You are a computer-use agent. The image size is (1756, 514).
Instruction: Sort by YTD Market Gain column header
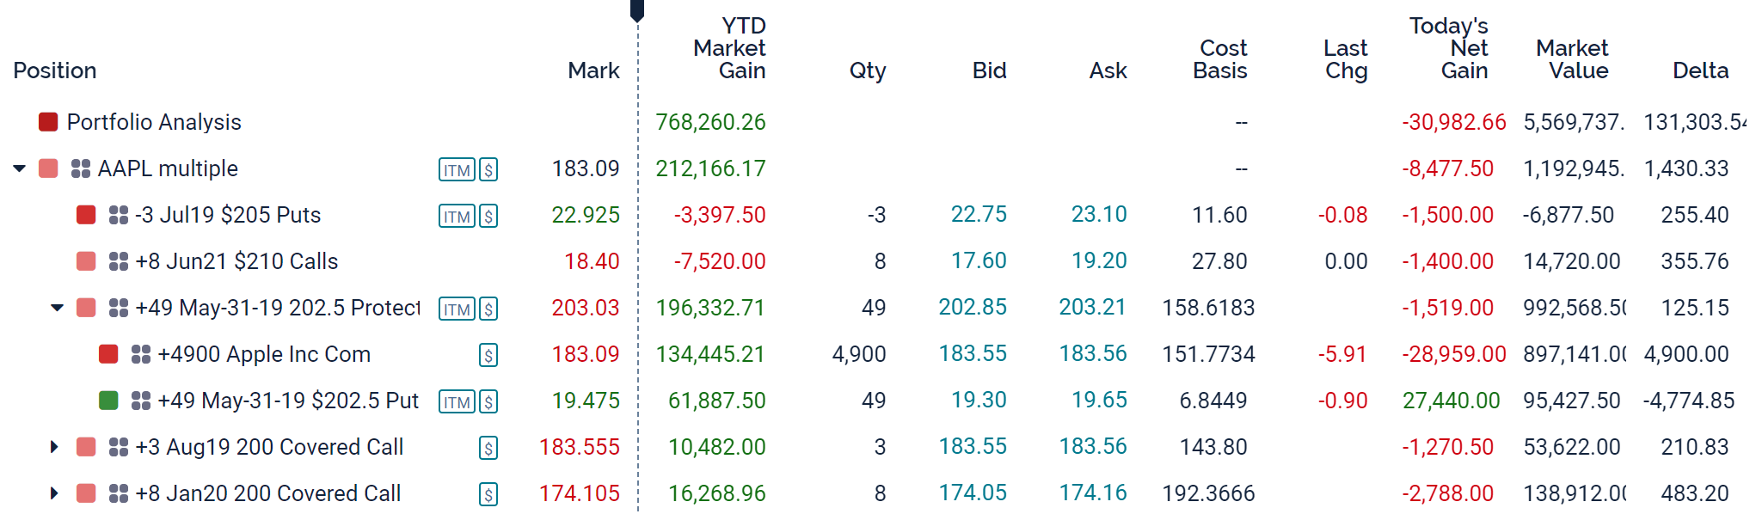[x=730, y=48]
